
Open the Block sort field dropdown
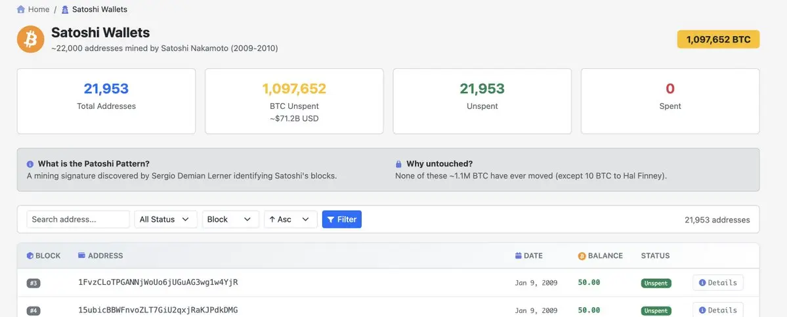coord(230,219)
